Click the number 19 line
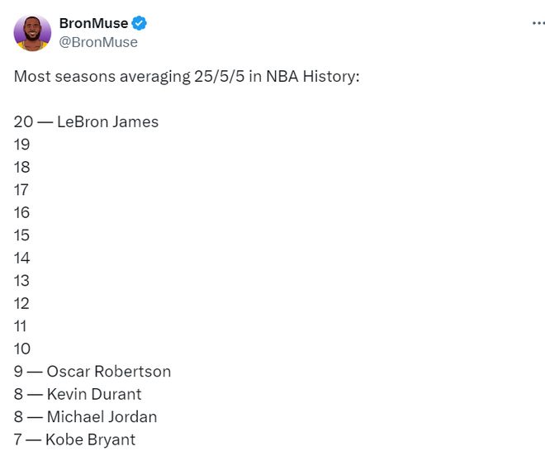This screenshot has width=545, height=451. 21,145
